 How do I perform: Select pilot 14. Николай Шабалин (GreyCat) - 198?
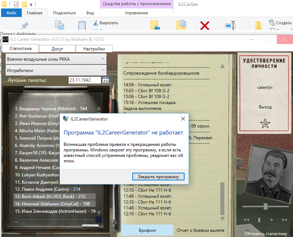tap(54, 204)
